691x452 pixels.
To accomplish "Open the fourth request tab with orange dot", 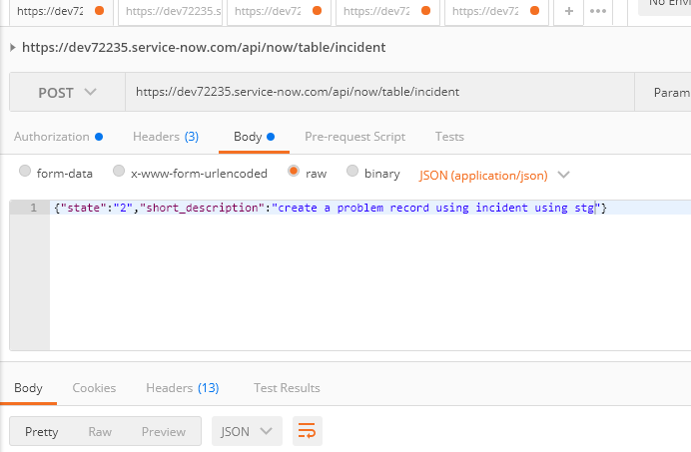I will pos(387,11).
